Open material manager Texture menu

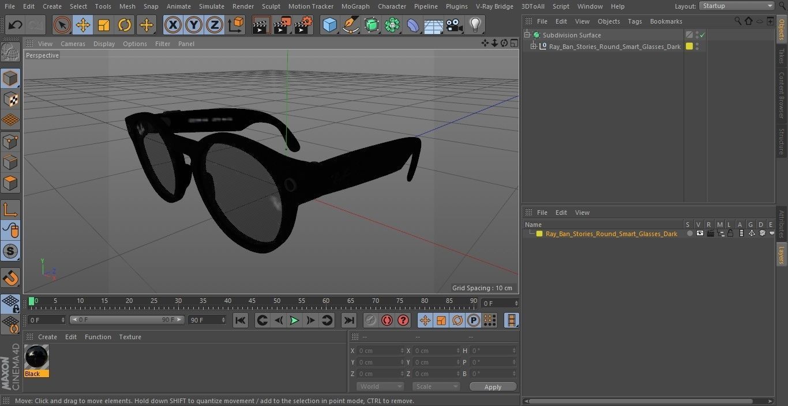point(130,337)
